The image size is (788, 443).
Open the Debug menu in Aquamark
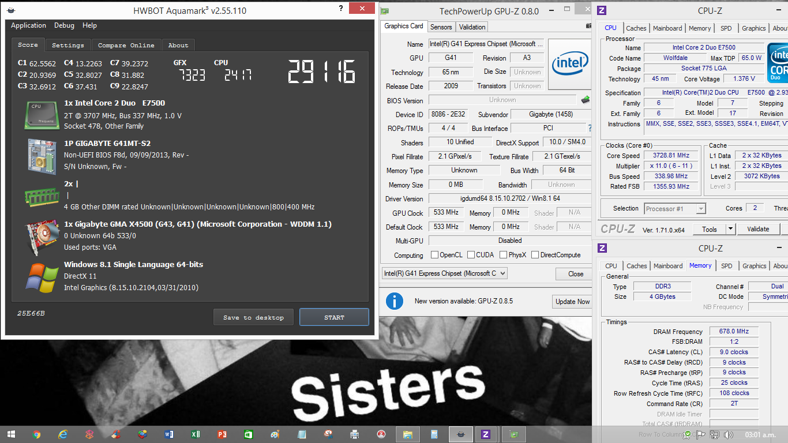coord(64,25)
